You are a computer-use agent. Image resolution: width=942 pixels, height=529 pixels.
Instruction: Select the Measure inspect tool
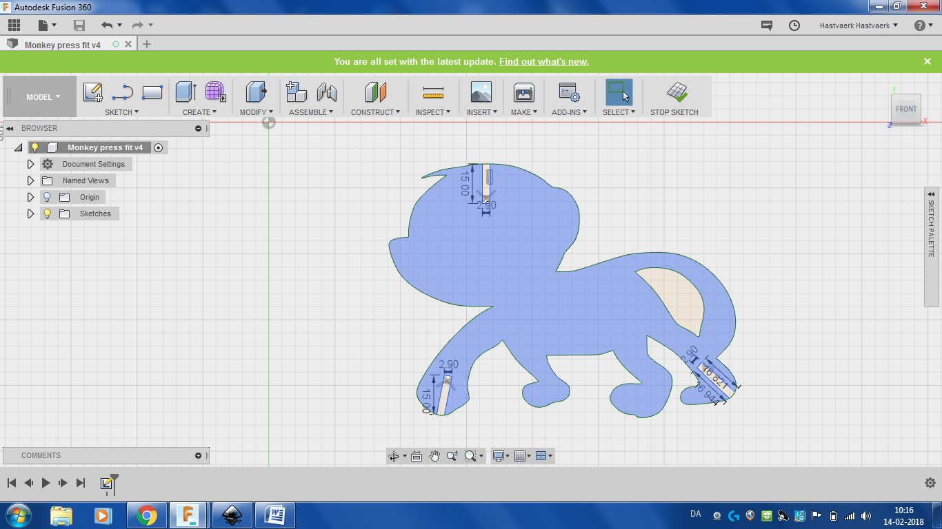pos(433,92)
